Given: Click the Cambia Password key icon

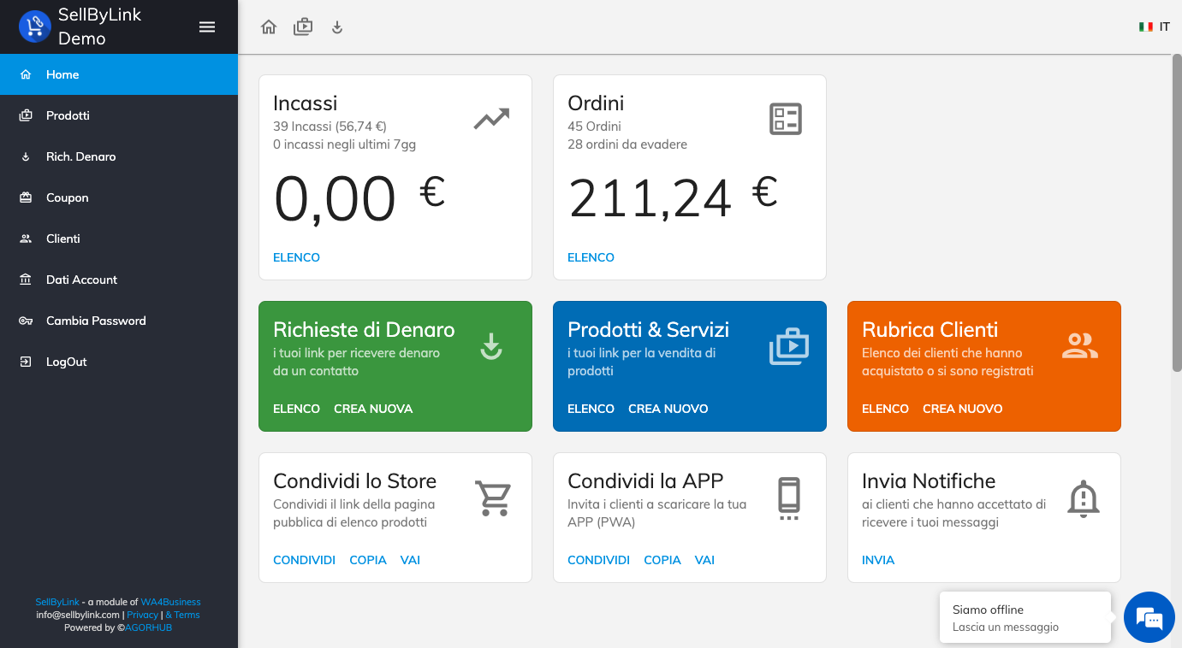Looking at the screenshot, I should pos(26,321).
